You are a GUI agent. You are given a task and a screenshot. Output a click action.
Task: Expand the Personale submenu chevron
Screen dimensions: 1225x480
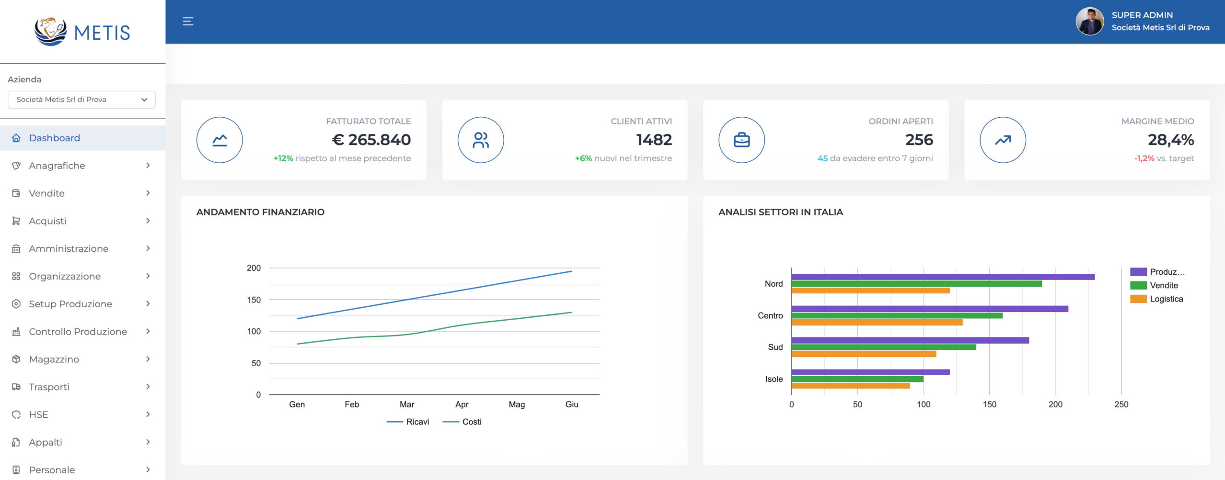pyautogui.click(x=148, y=470)
